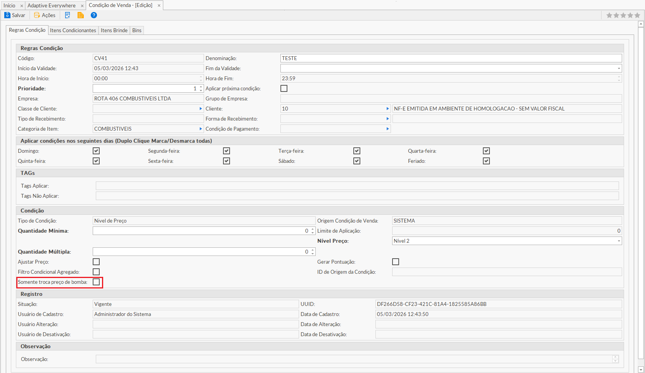Open the Categoria de Item lookup arrow
Image resolution: width=645 pixels, height=373 pixels.
[x=201, y=129]
